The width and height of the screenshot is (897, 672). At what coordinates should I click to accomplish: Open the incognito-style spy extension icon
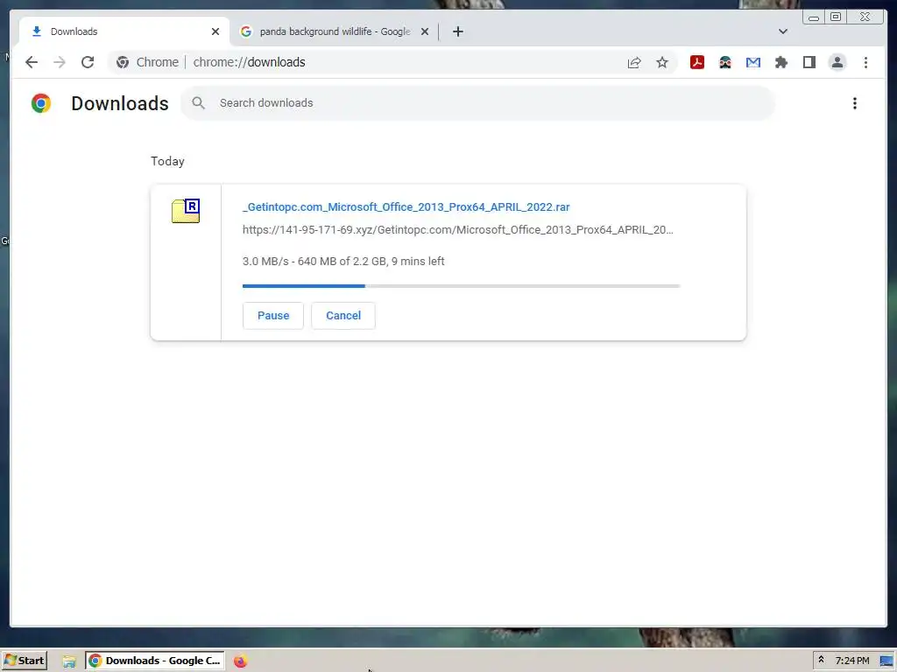[724, 62]
